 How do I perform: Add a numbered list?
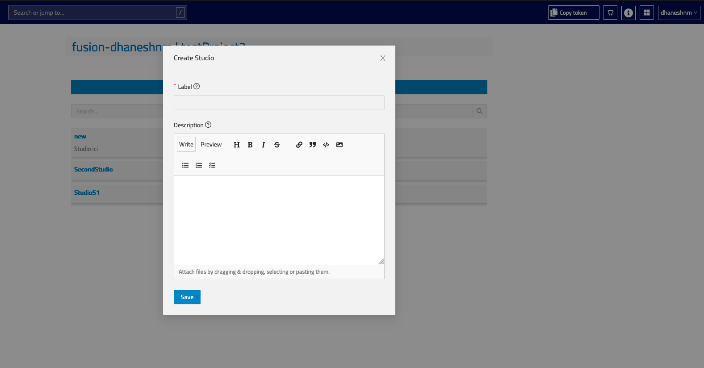coord(199,165)
